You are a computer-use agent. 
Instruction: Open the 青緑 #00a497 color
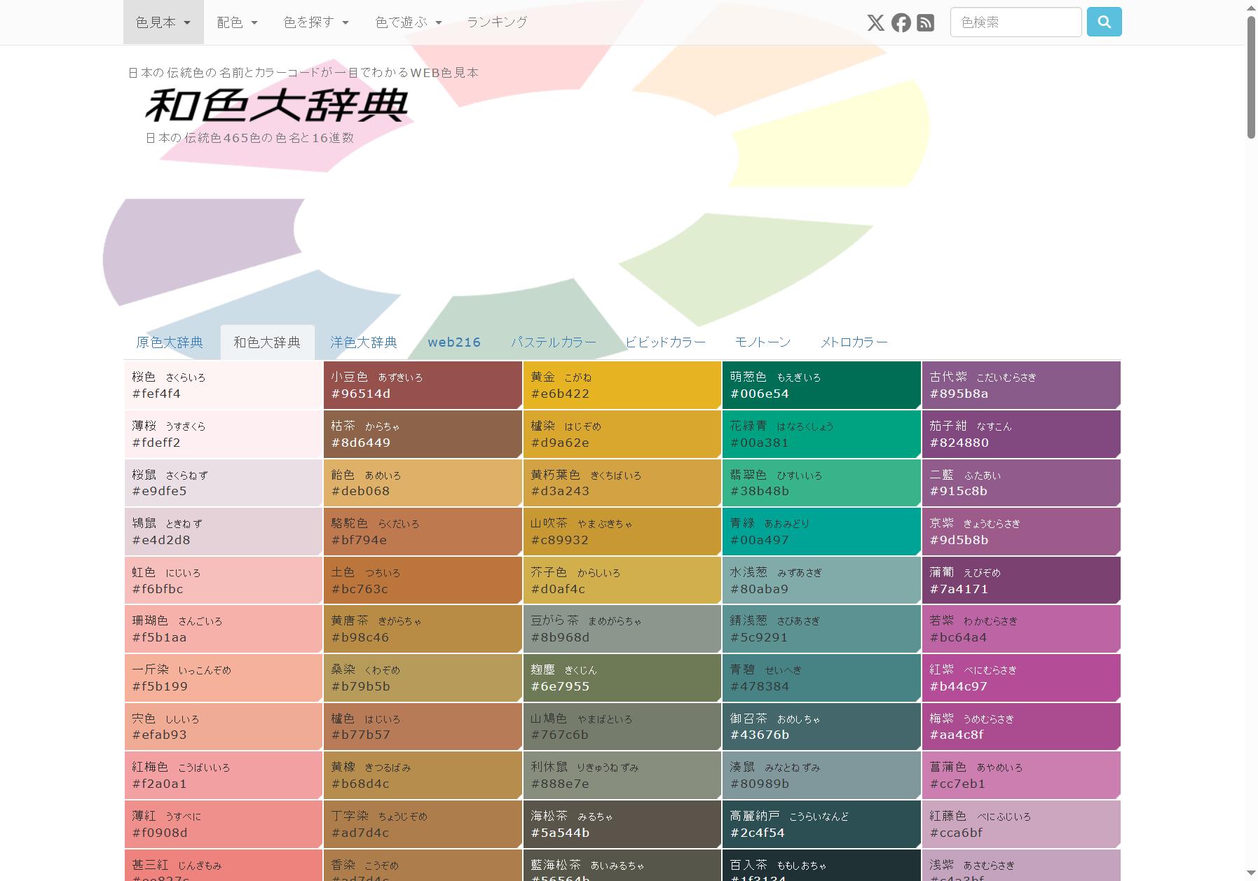click(821, 532)
